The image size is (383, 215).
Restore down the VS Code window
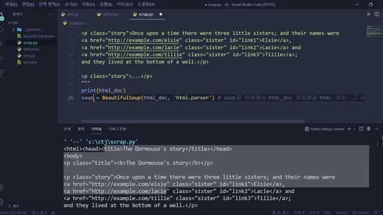point(371,4)
